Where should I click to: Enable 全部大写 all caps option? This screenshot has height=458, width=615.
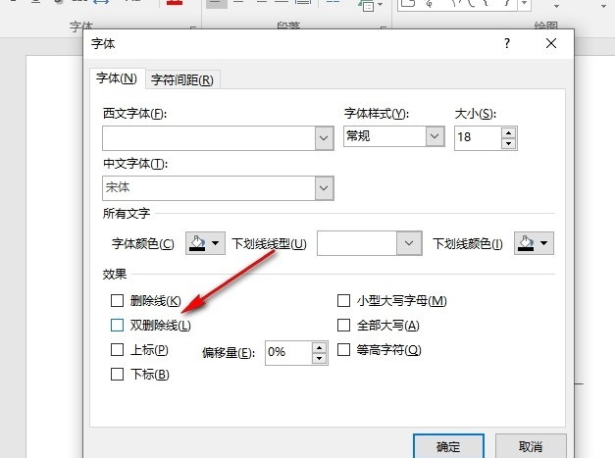pyautogui.click(x=343, y=325)
